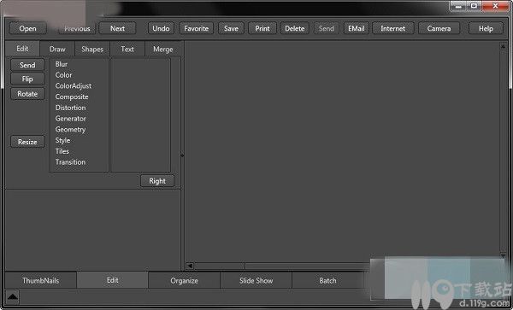Click the Undo toolbar button
Screen dimensions: 513x310
pyautogui.click(x=161, y=28)
